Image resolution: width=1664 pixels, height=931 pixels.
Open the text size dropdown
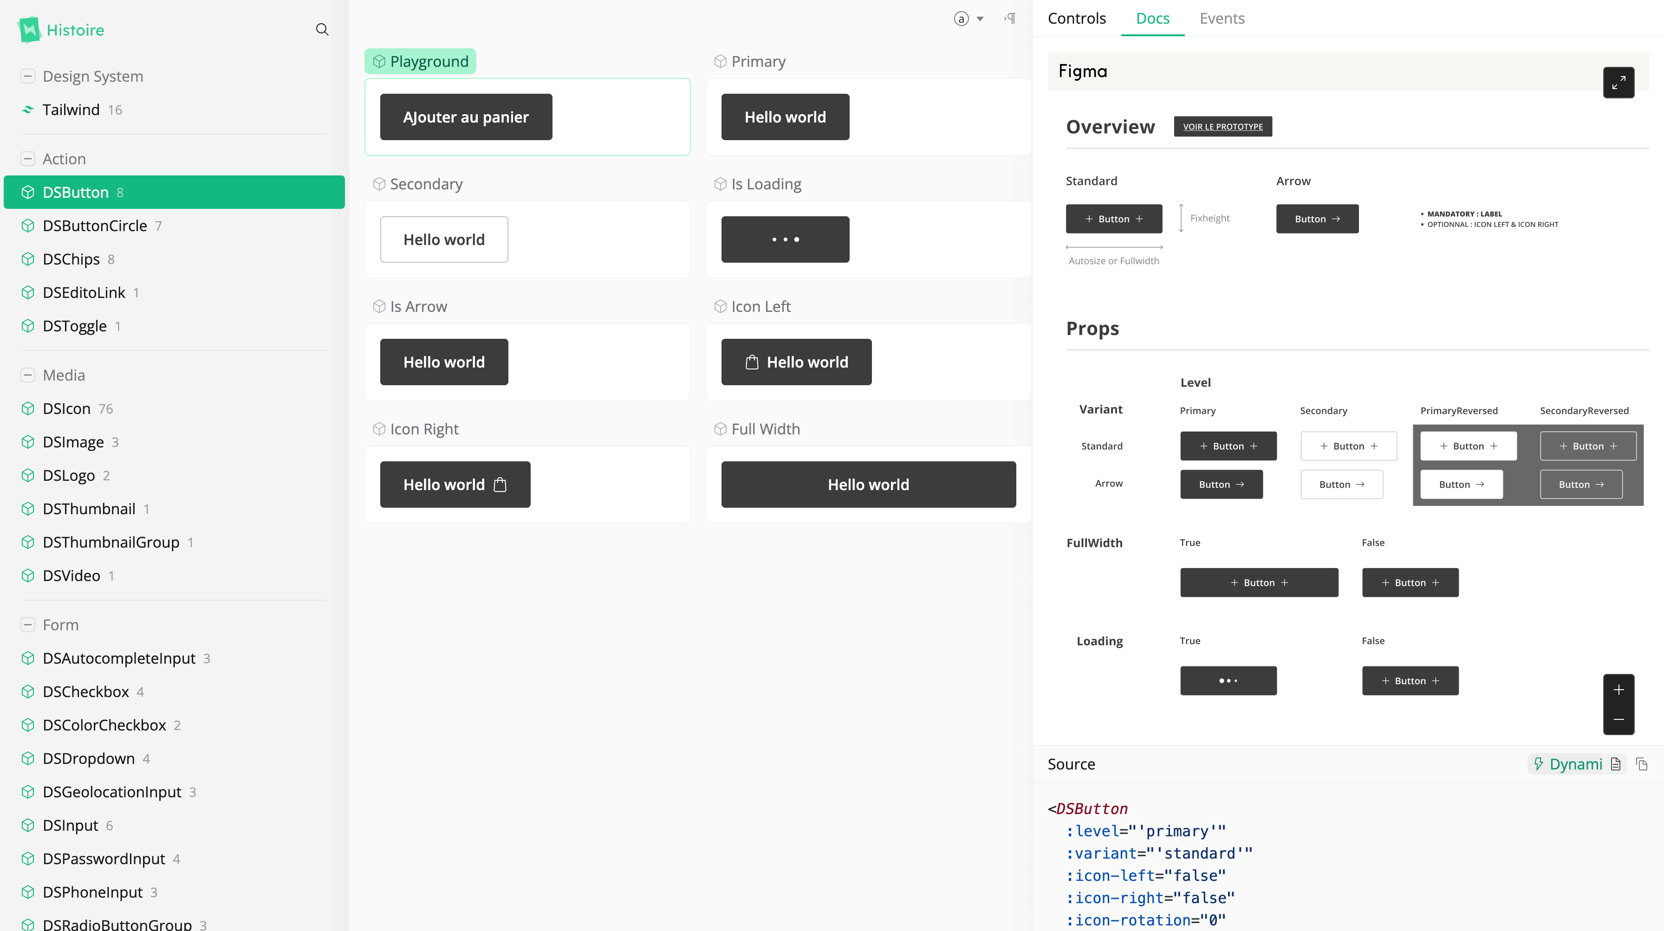(x=968, y=18)
